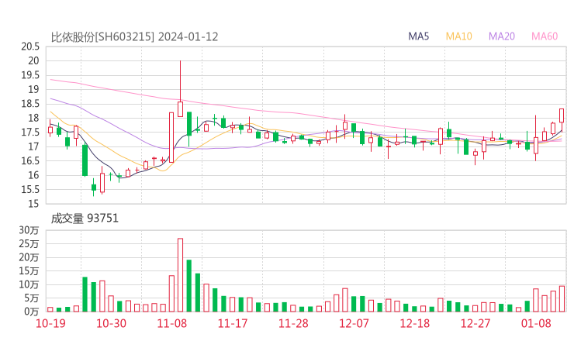Viewport: 574px width, 341px height.
Task: Click the 16.5 price axis label
Action: coord(30,160)
